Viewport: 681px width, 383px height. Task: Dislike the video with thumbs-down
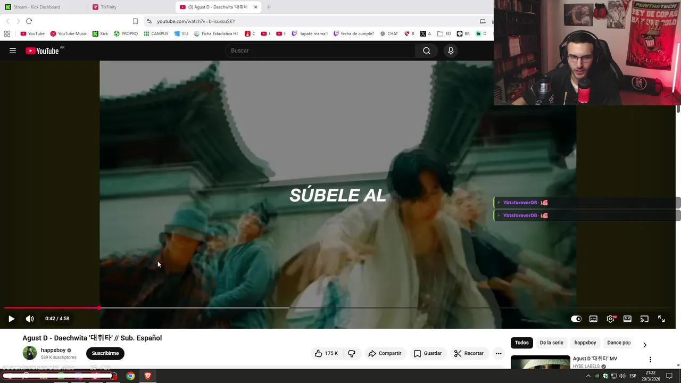(x=352, y=353)
